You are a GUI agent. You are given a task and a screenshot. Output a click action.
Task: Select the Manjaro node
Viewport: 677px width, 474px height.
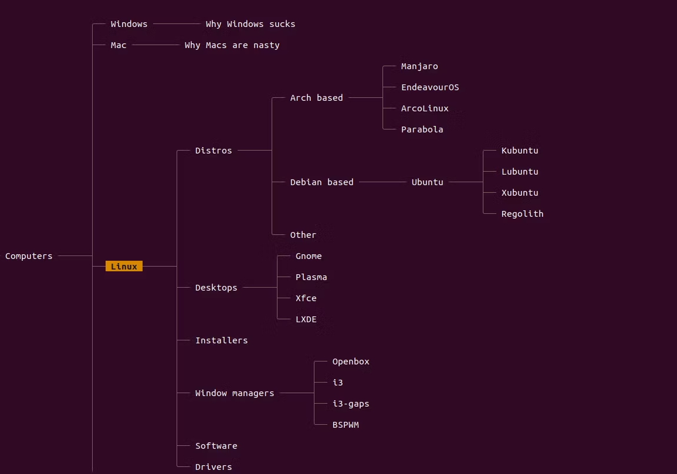[x=419, y=66]
